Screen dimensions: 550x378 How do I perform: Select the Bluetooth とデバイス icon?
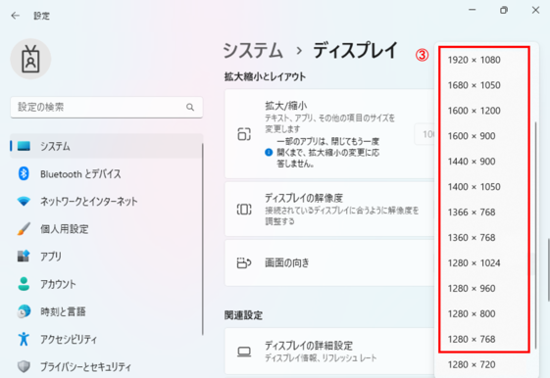click(24, 173)
